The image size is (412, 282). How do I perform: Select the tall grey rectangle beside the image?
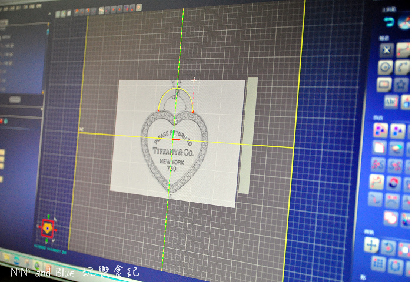click(x=248, y=135)
